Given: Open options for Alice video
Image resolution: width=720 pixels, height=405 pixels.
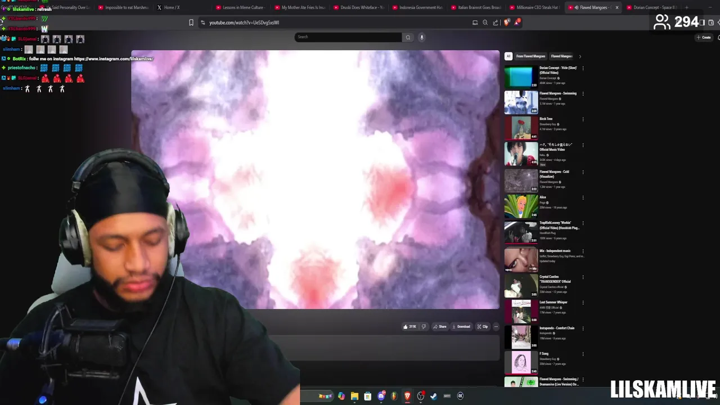Looking at the screenshot, I should click(583, 197).
